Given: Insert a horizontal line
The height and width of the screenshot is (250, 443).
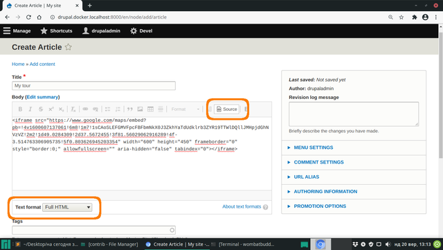Looking at the screenshot, I should pyautogui.click(x=161, y=109).
